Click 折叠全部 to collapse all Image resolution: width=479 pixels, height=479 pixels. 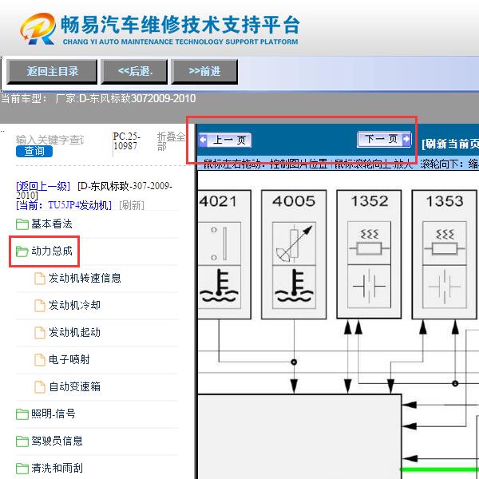pyautogui.click(x=171, y=141)
